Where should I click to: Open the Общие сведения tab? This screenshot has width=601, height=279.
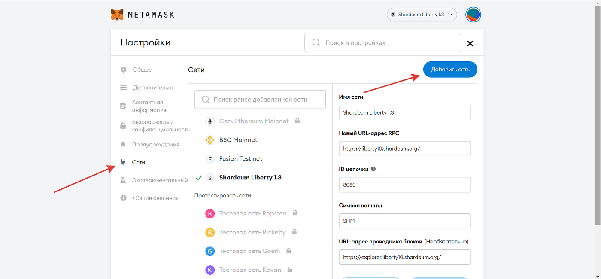155,198
